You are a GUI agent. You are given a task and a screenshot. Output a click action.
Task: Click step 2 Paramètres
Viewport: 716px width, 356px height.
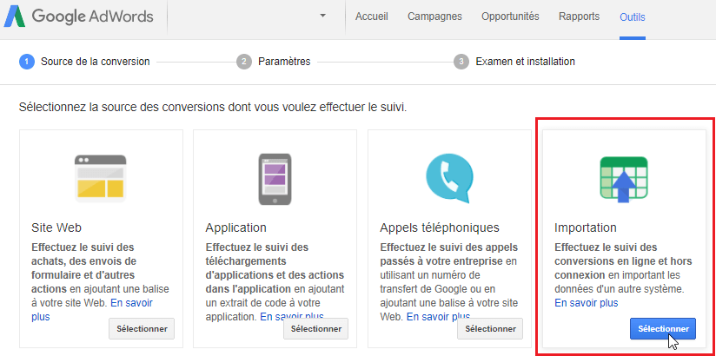274,62
